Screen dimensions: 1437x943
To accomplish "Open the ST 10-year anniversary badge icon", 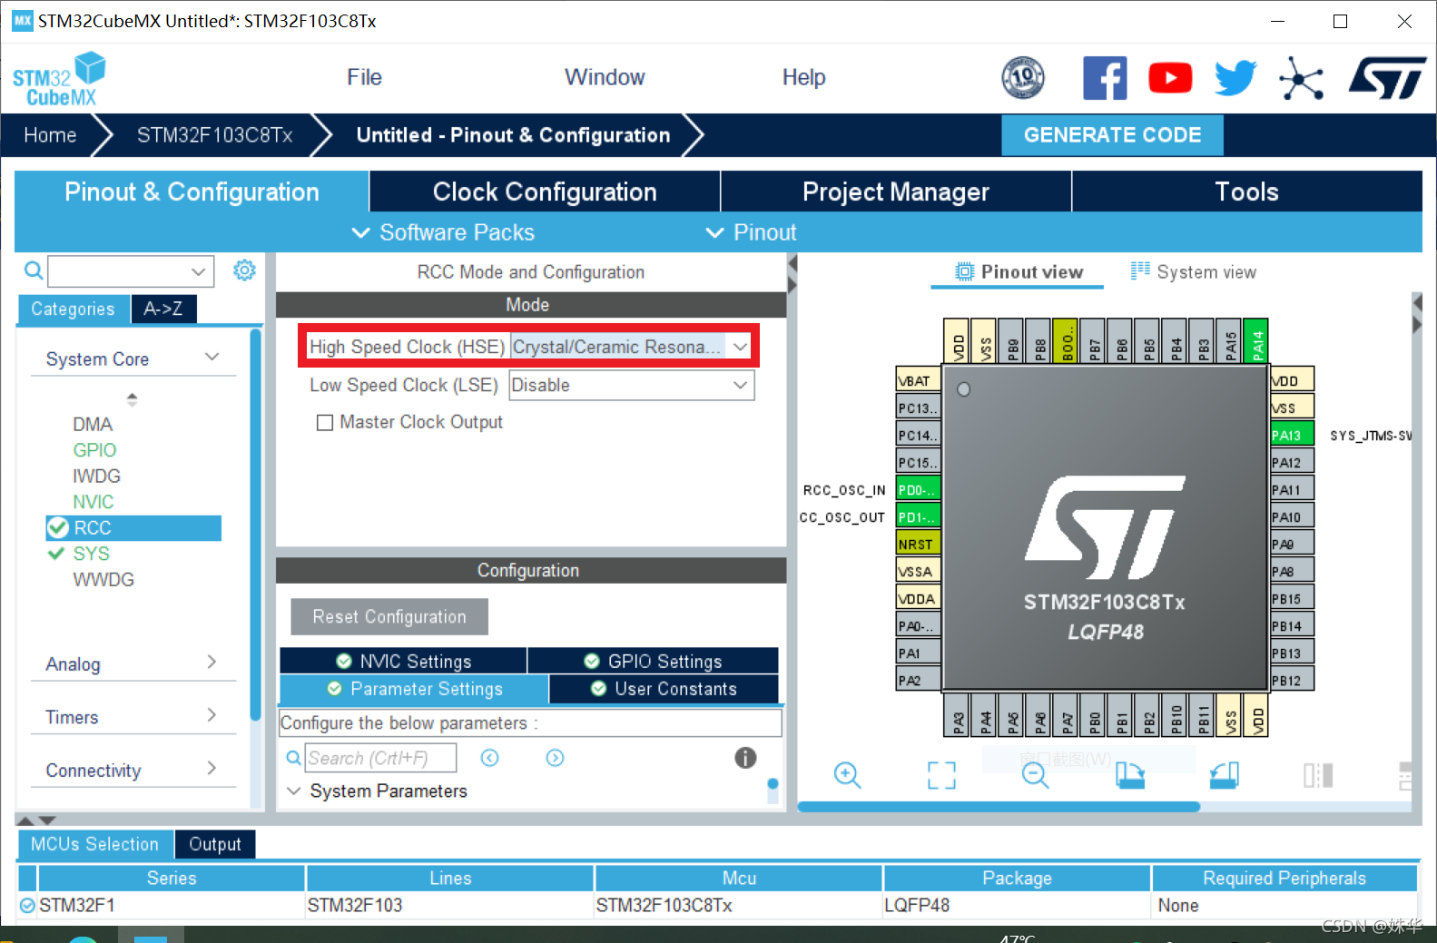I will pos(1023,77).
